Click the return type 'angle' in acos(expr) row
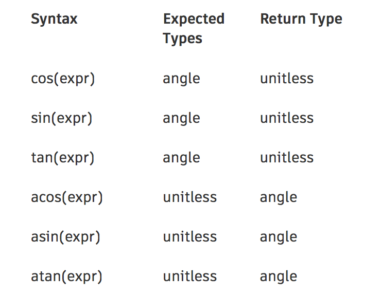Viewport: 381px width, 296px height. coord(278,197)
